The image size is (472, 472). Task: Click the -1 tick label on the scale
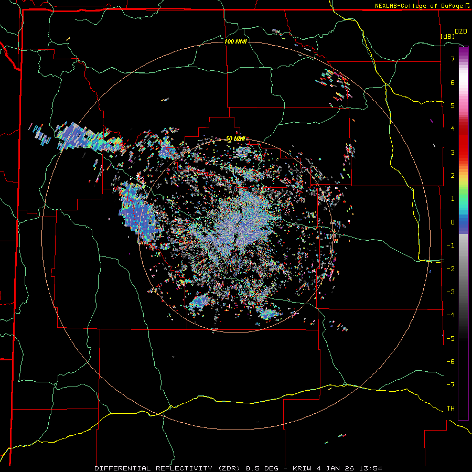[450, 245]
